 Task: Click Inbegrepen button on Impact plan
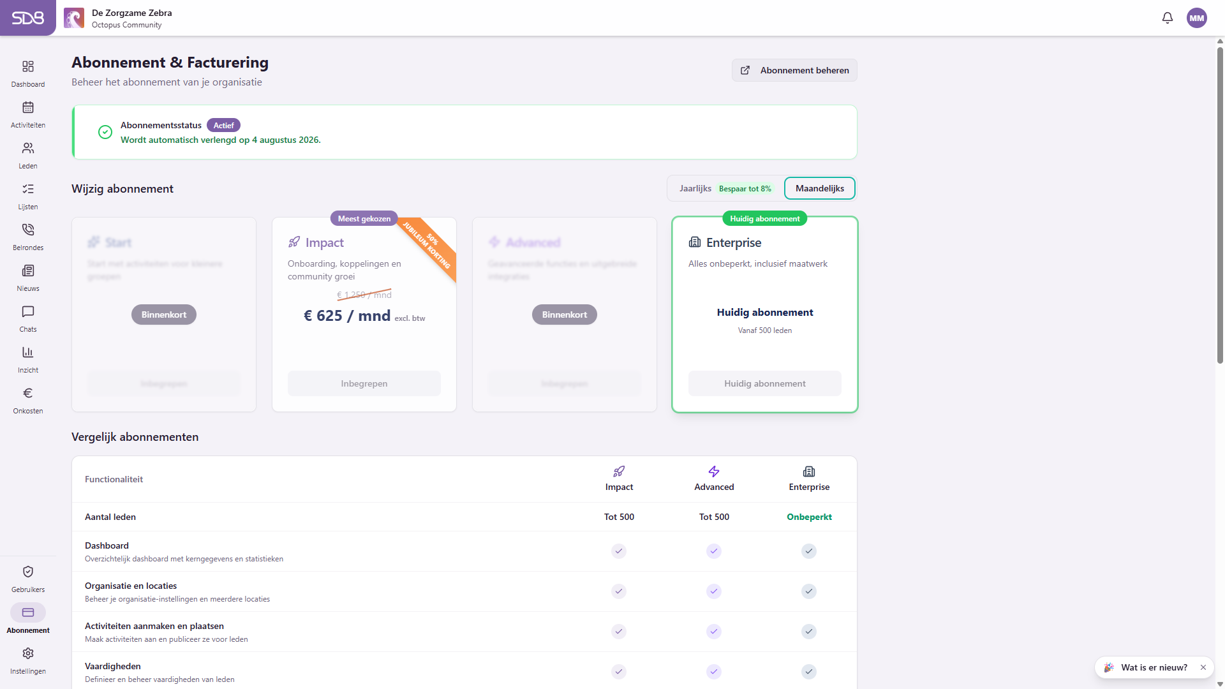pyautogui.click(x=364, y=383)
